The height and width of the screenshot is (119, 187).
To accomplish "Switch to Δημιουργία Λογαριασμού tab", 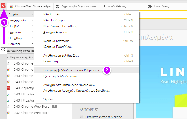I will coord(77,6).
